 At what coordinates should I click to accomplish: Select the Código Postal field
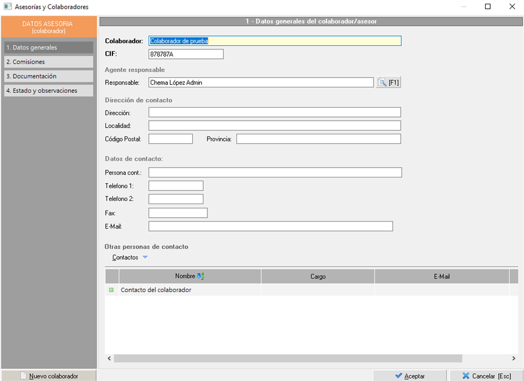pos(170,139)
